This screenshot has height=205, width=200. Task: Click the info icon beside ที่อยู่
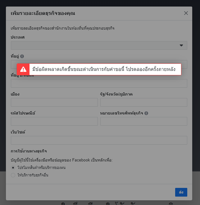22,56
